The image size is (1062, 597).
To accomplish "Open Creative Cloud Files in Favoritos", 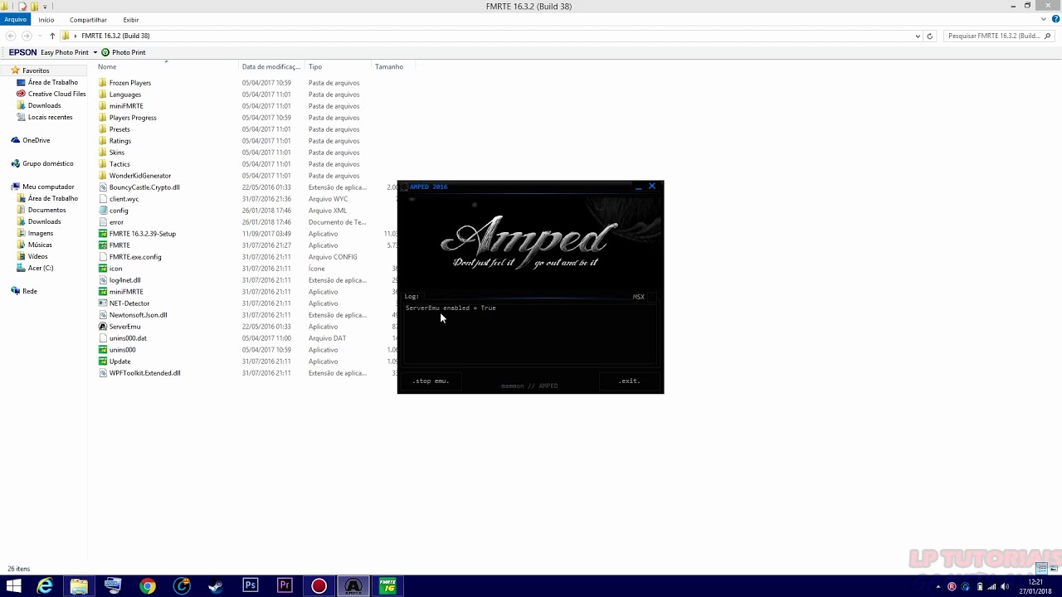I will coord(50,94).
